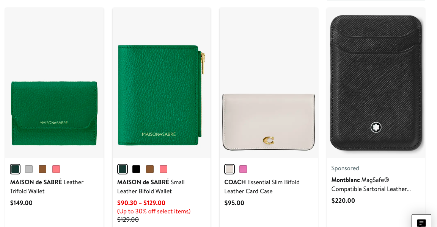This screenshot has width=437, height=227.
Task: Click green trifold wallet product image
Action: (54, 113)
